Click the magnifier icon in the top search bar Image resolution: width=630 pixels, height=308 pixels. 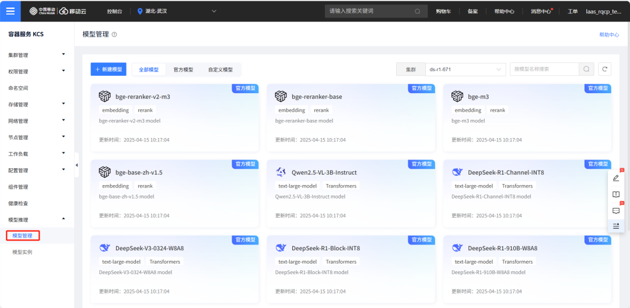coord(418,11)
